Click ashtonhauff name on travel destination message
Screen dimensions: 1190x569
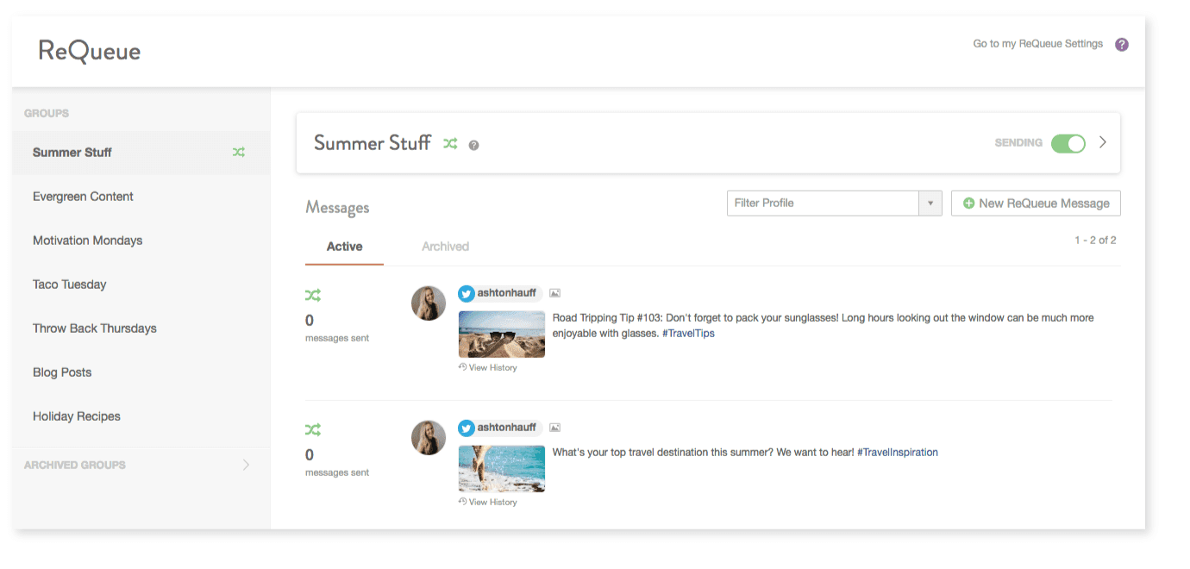click(x=507, y=427)
